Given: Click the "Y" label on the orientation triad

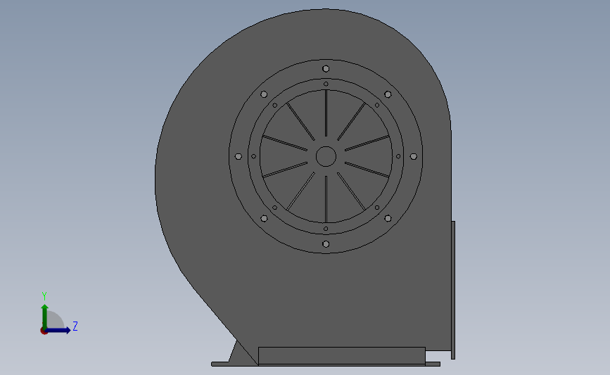Looking at the screenshot, I should click(x=44, y=296).
